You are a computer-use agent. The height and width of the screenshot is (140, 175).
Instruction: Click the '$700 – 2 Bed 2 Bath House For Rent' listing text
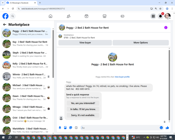click(x=79, y=38)
